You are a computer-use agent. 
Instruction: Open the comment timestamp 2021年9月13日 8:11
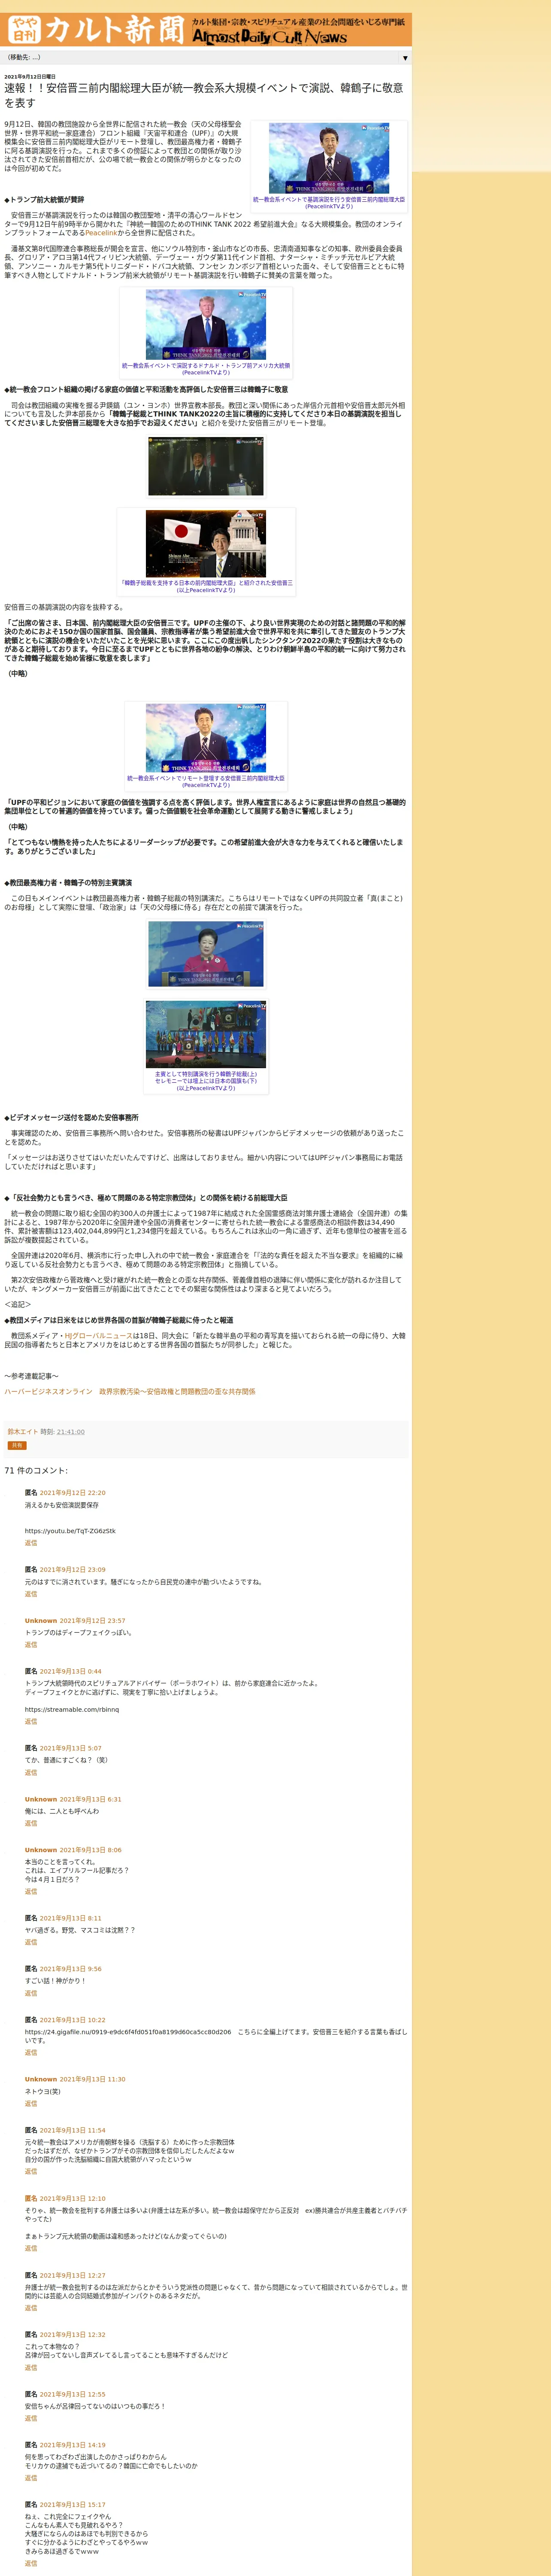[70, 1918]
